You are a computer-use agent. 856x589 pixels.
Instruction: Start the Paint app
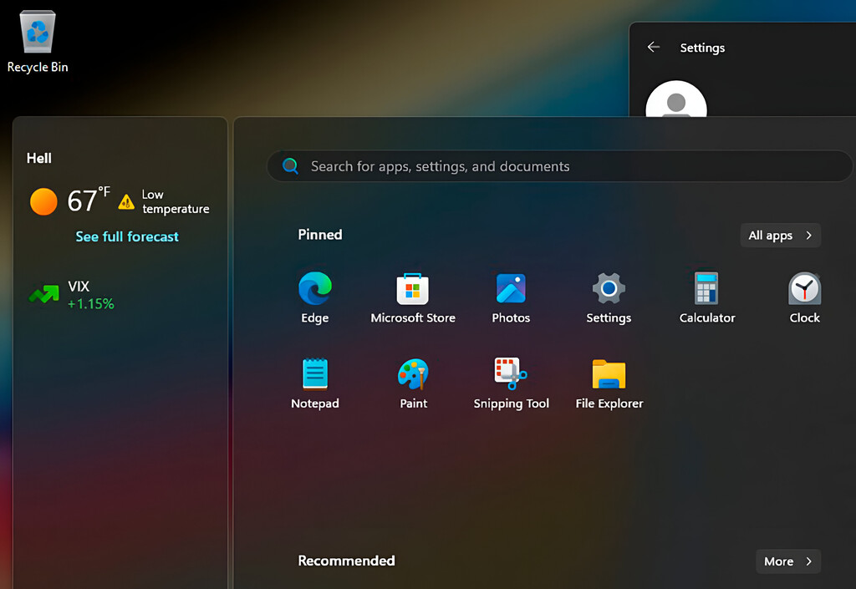tap(413, 373)
